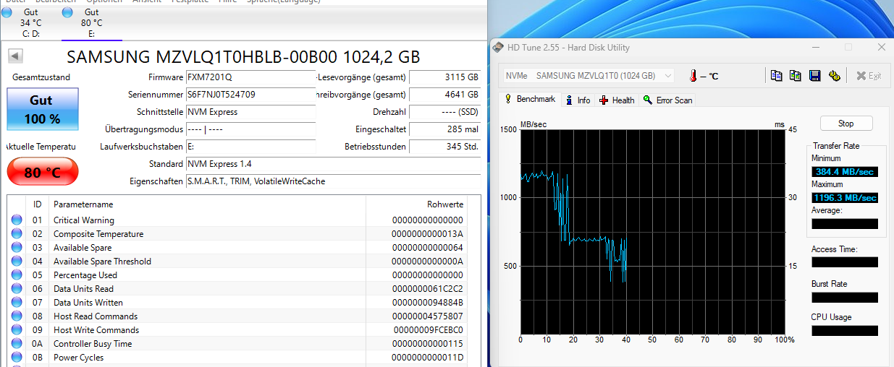Image resolution: width=894 pixels, height=367 pixels.
Task: Click the Parametername column header
Action: (x=83, y=204)
